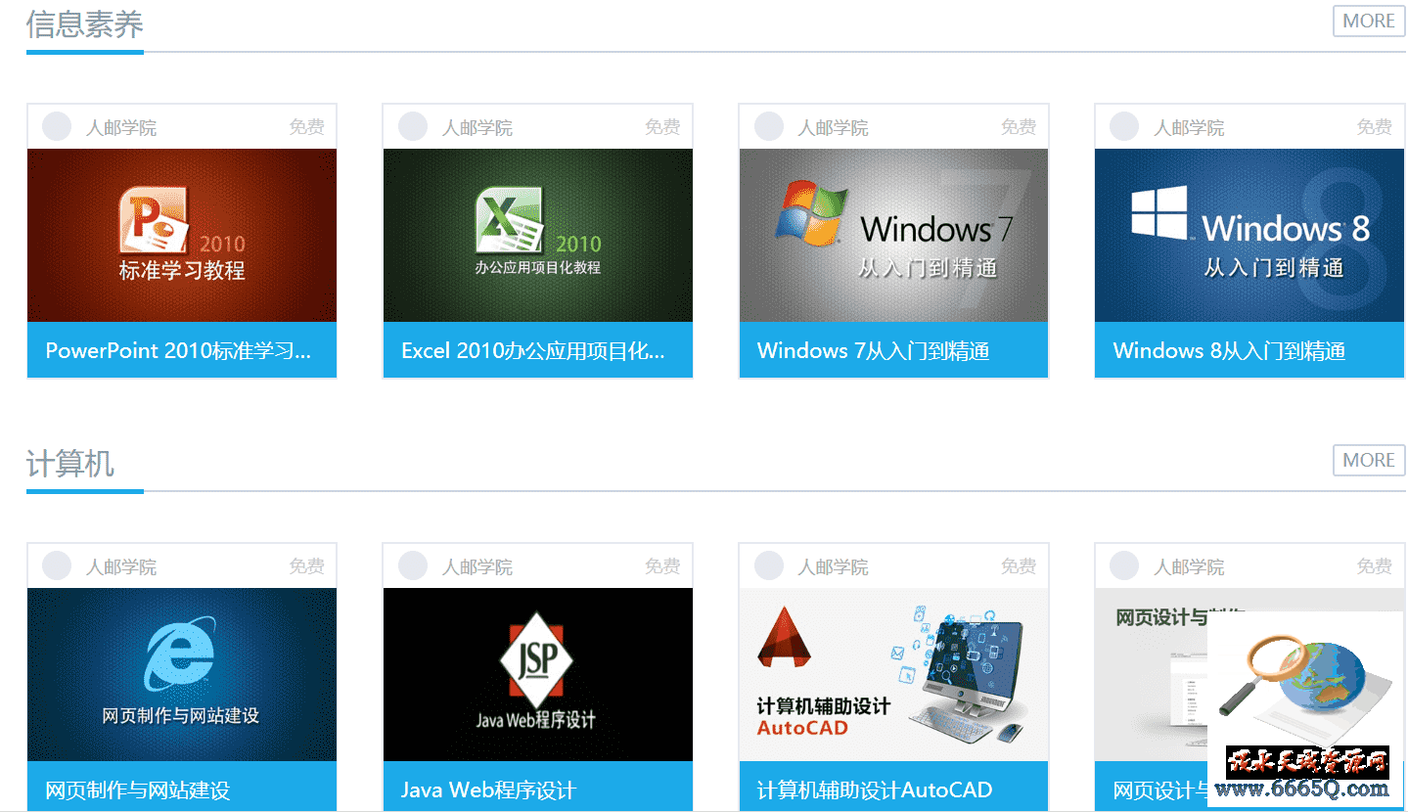This screenshot has height=812, width=1408.
Task: Click the 计算机 section heading
Action: click(70, 463)
